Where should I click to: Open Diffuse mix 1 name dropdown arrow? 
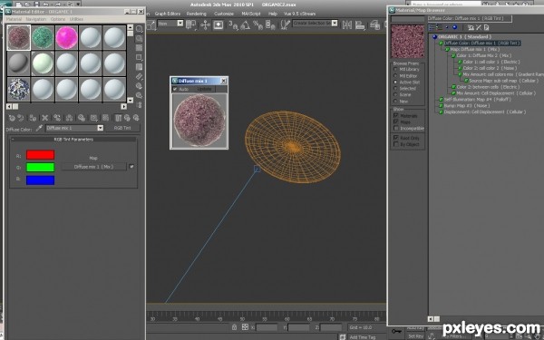pyautogui.click(x=101, y=128)
